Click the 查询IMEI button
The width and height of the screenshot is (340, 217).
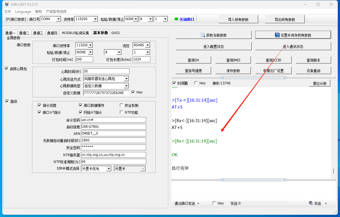[233, 60]
